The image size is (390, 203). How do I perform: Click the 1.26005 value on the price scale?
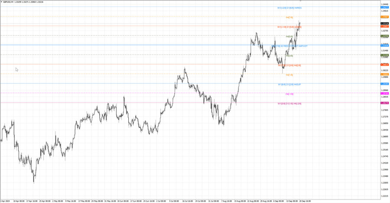pyautogui.click(x=384, y=137)
